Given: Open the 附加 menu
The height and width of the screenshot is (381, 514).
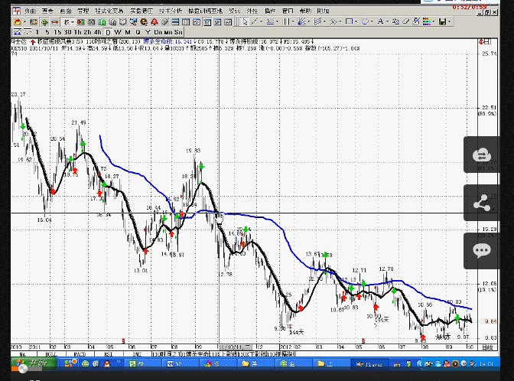Looking at the screenshot, I should point(323,11).
